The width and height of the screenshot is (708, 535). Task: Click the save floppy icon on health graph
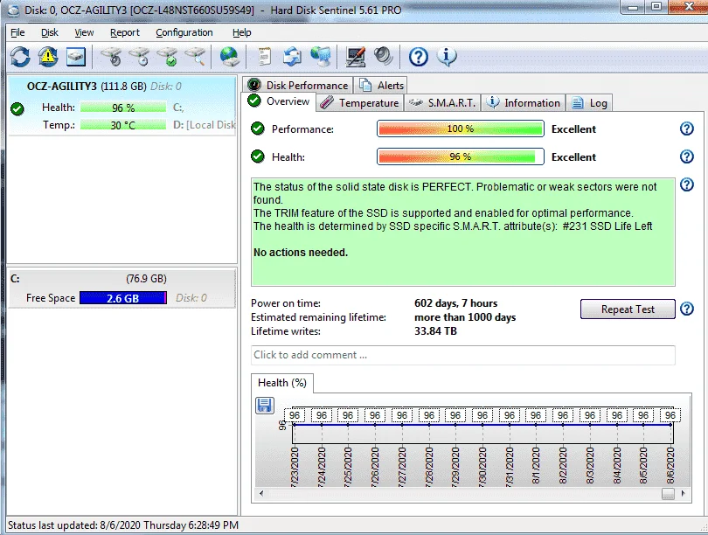[x=265, y=406]
